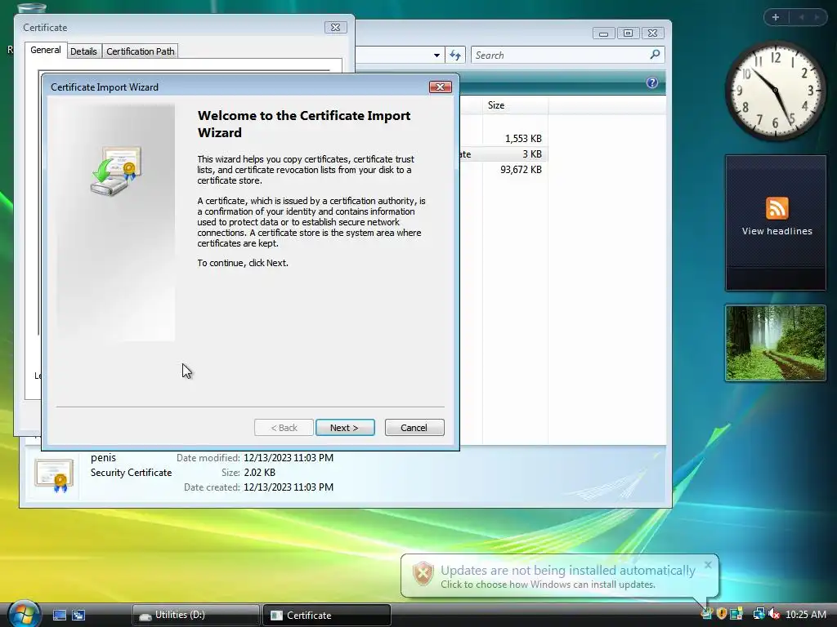Close the Certificate window
Screen dimensions: 837x627
[x=336, y=27]
